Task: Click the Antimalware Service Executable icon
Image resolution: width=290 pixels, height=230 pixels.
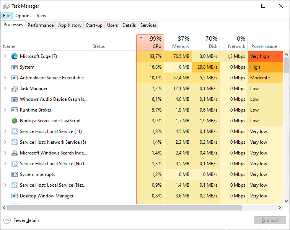Action: pyautogui.click(x=15, y=78)
